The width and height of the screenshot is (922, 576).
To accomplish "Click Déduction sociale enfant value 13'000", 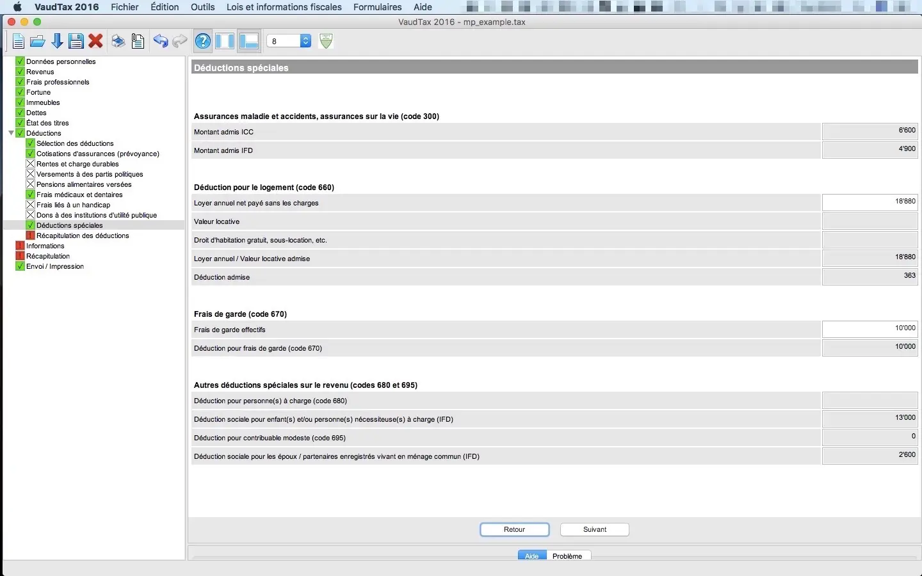I will pos(870,419).
